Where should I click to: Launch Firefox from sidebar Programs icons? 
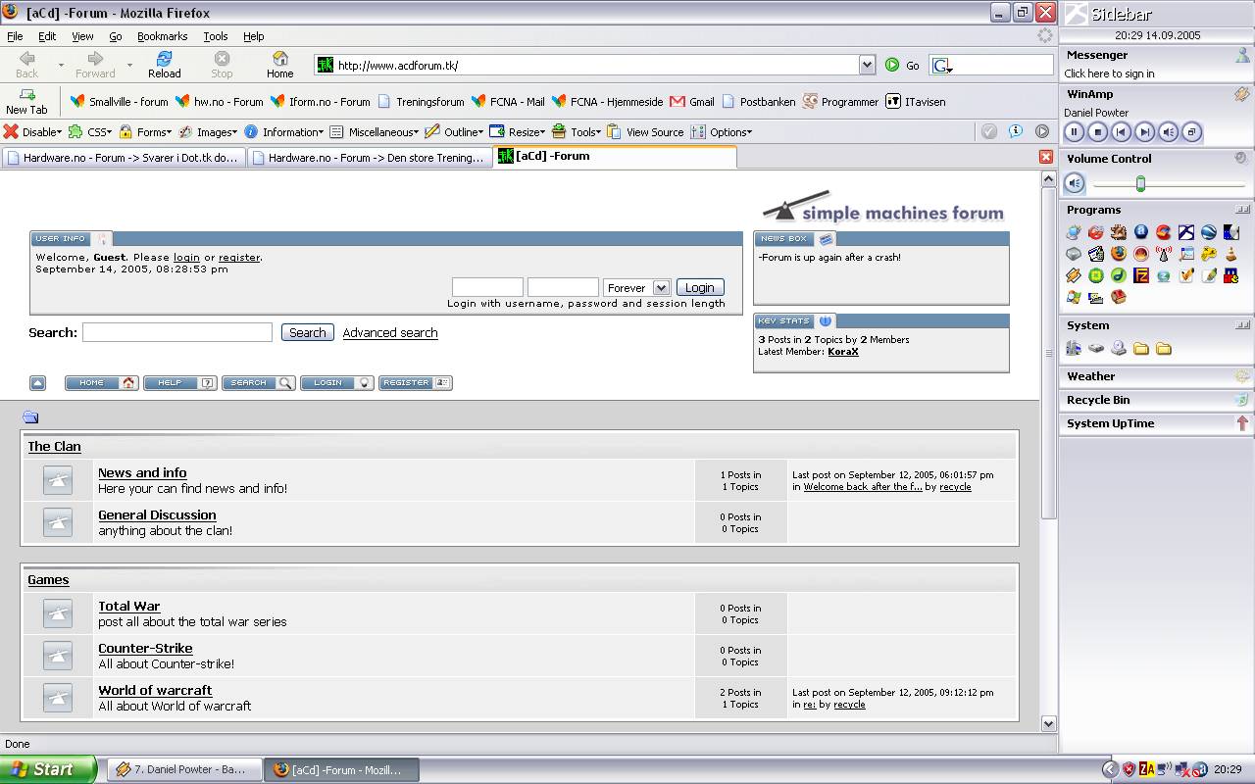coord(1119,254)
